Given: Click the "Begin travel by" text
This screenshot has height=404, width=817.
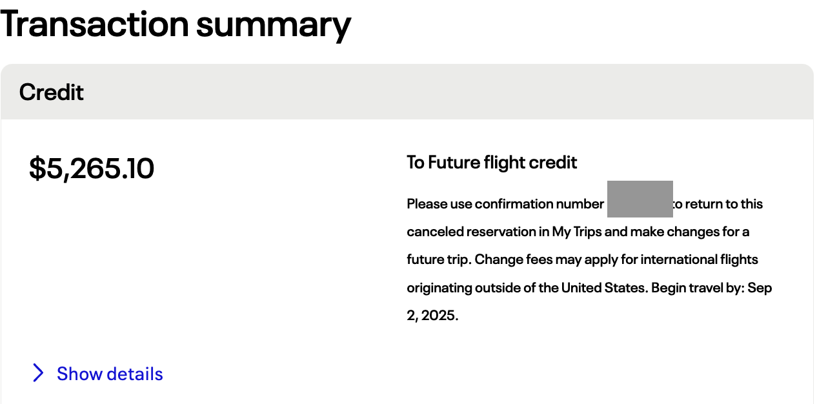Looking at the screenshot, I should click(697, 288).
